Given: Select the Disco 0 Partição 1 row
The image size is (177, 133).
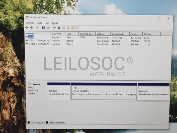Looking at the screenshot, I should pyautogui.click(x=39, y=41).
